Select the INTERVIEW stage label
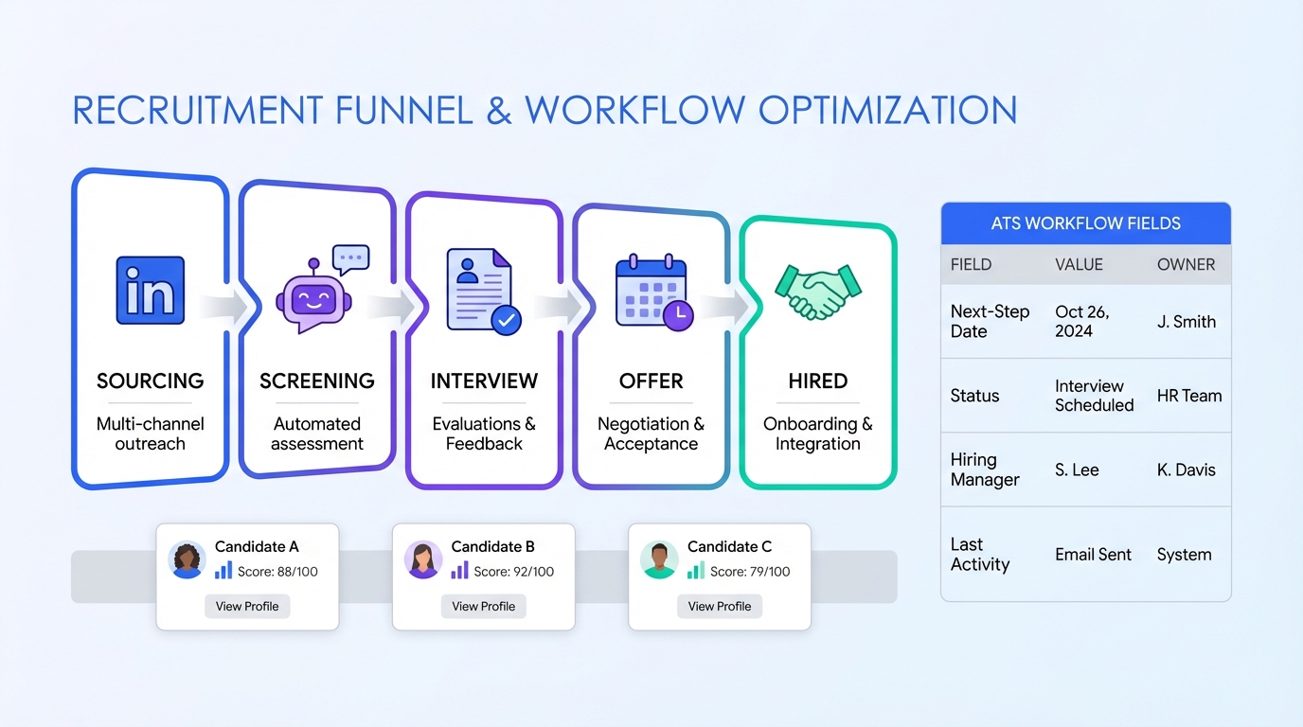1303x727 pixels. 484,381
